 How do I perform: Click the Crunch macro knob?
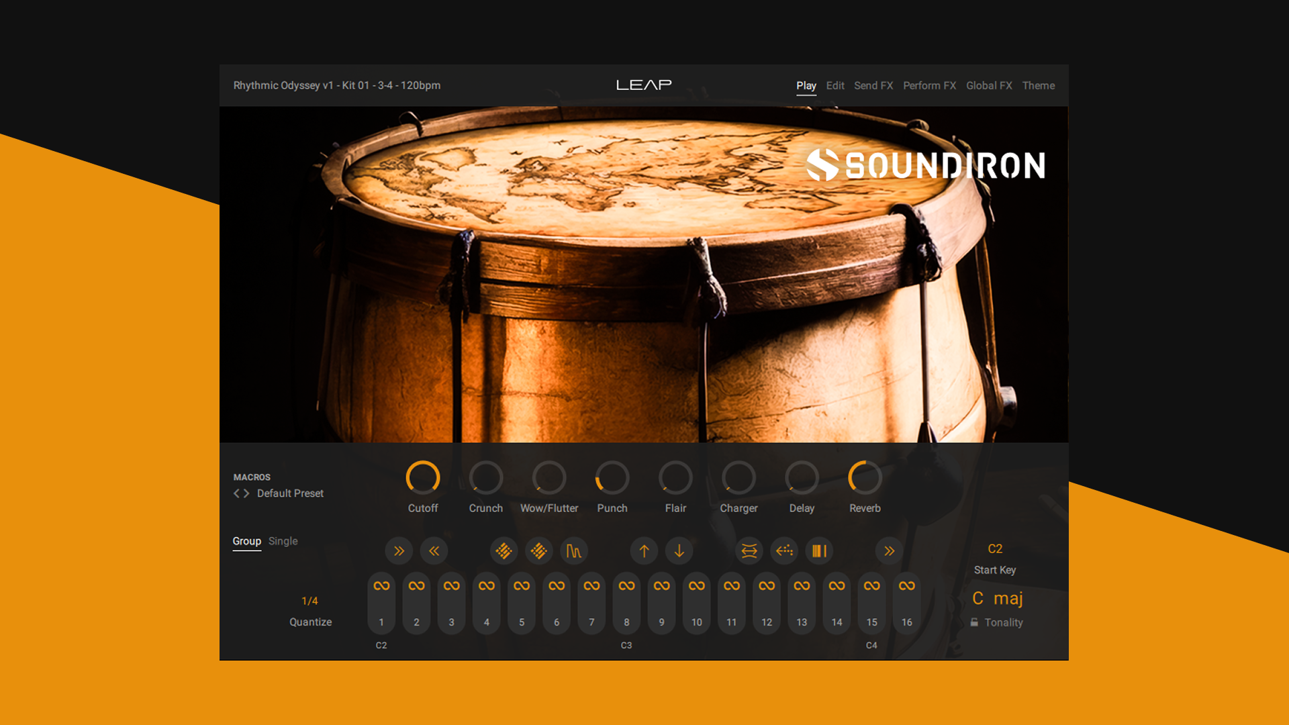(486, 478)
